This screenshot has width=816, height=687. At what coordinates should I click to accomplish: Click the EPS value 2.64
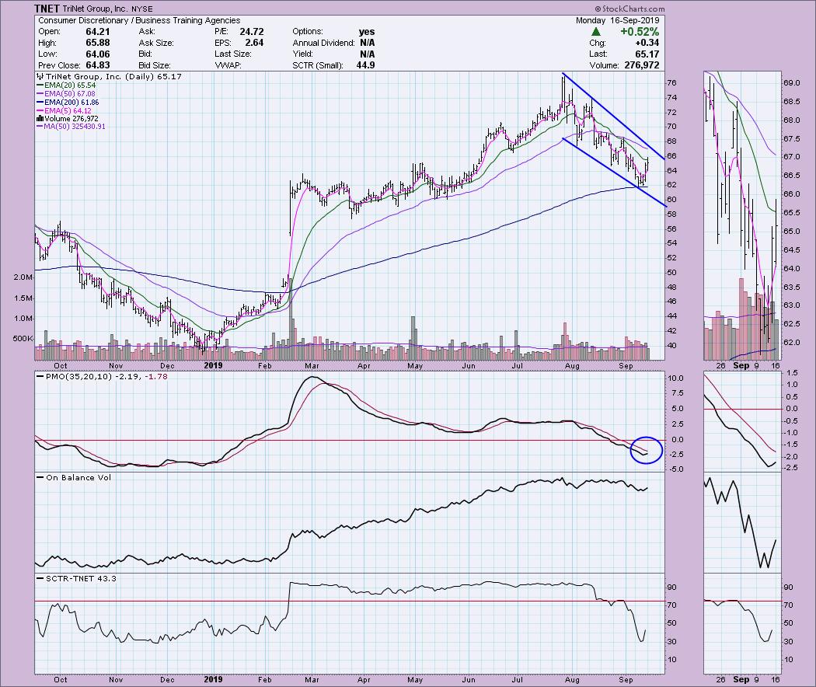[x=254, y=43]
